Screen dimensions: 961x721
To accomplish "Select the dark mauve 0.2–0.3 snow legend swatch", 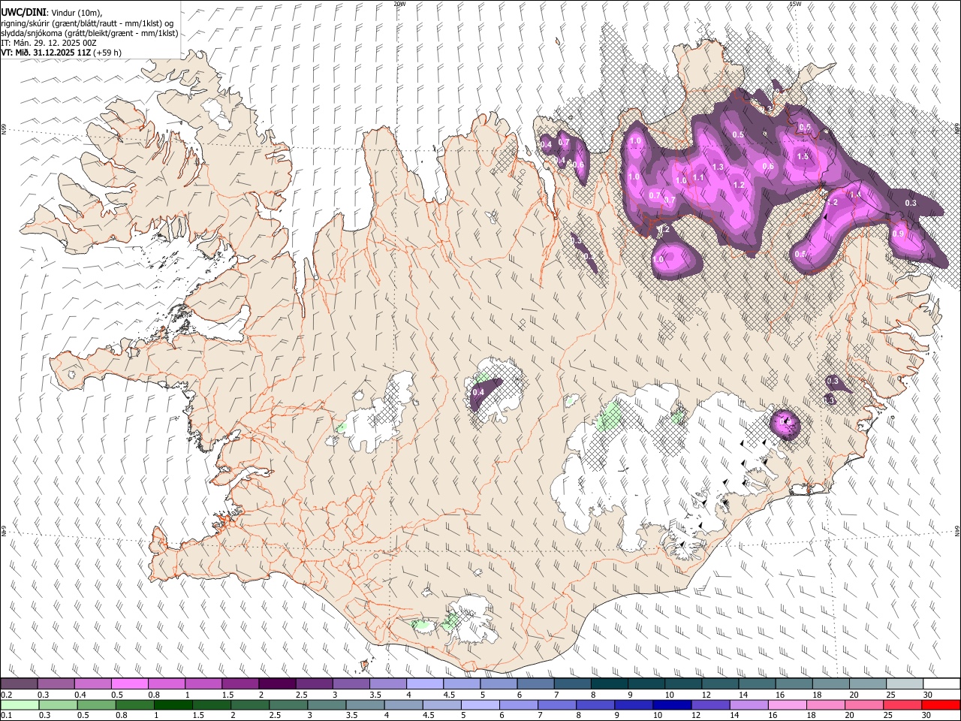I will coord(19,683).
